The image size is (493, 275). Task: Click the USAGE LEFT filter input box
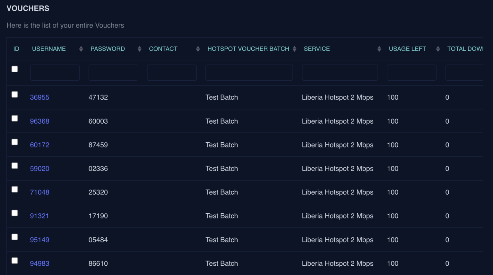click(411, 72)
